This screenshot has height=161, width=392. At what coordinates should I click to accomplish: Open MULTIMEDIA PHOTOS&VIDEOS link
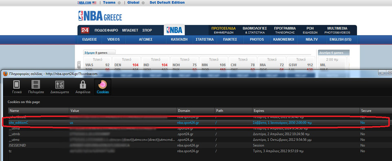click(337, 30)
